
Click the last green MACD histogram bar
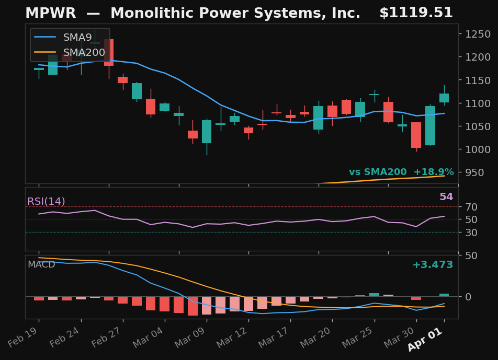pos(444,295)
